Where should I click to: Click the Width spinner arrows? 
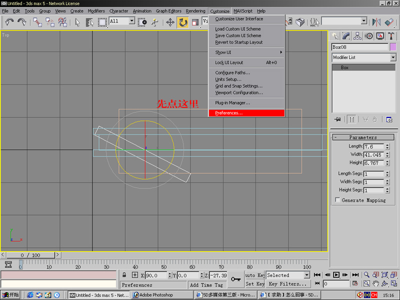pyautogui.click(x=387, y=154)
